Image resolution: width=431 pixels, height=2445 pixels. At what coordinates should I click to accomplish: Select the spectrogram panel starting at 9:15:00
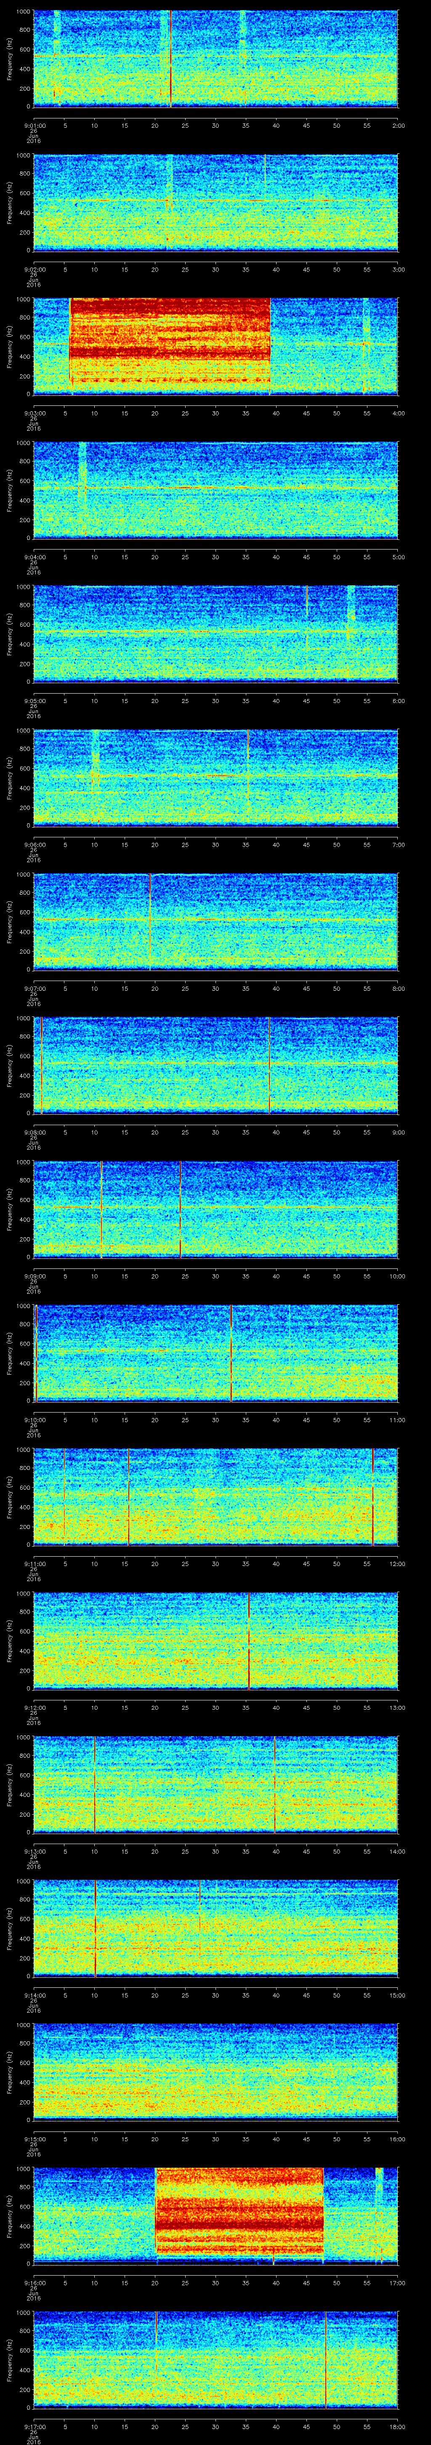point(215,2073)
